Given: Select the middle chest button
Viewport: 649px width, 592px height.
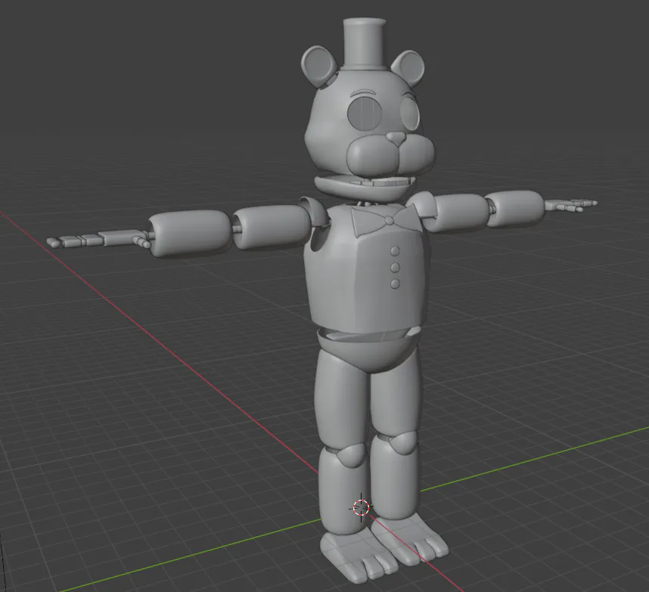Looking at the screenshot, I should (396, 267).
